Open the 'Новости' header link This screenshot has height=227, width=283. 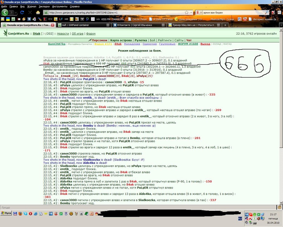click(63, 34)
